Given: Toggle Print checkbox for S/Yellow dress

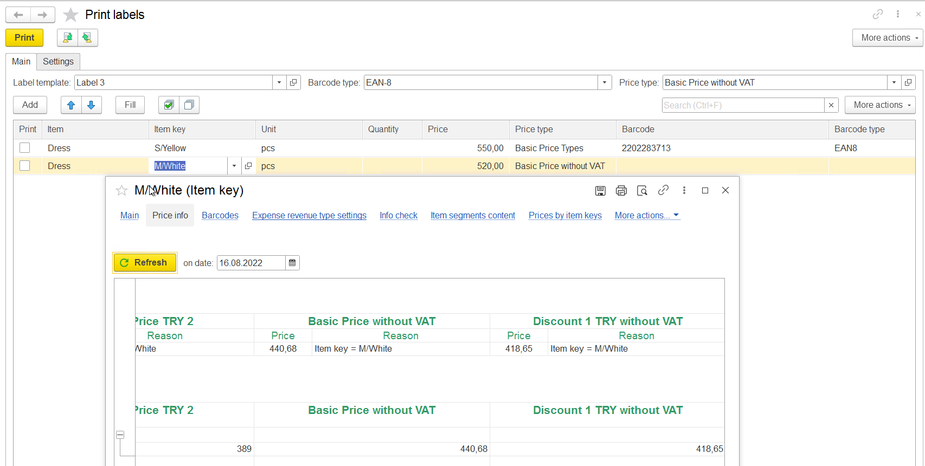Looking at the screenshot, I should (x=25, y=148).
